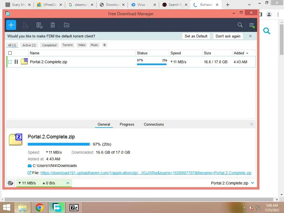Click the Set as Default button
This screenshot has width=284, height=213.
[196, 36]
